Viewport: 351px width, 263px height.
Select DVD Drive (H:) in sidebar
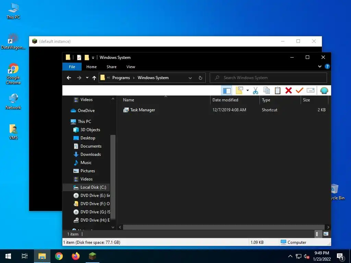click(x=92, y=220)
